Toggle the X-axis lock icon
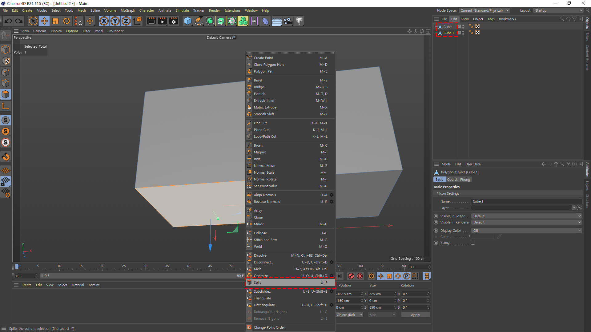The image size is (591, 332). (104, 21)
